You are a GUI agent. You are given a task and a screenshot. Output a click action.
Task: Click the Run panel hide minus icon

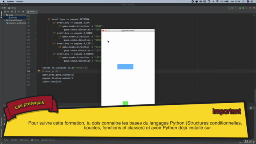[x=254, y=108]
